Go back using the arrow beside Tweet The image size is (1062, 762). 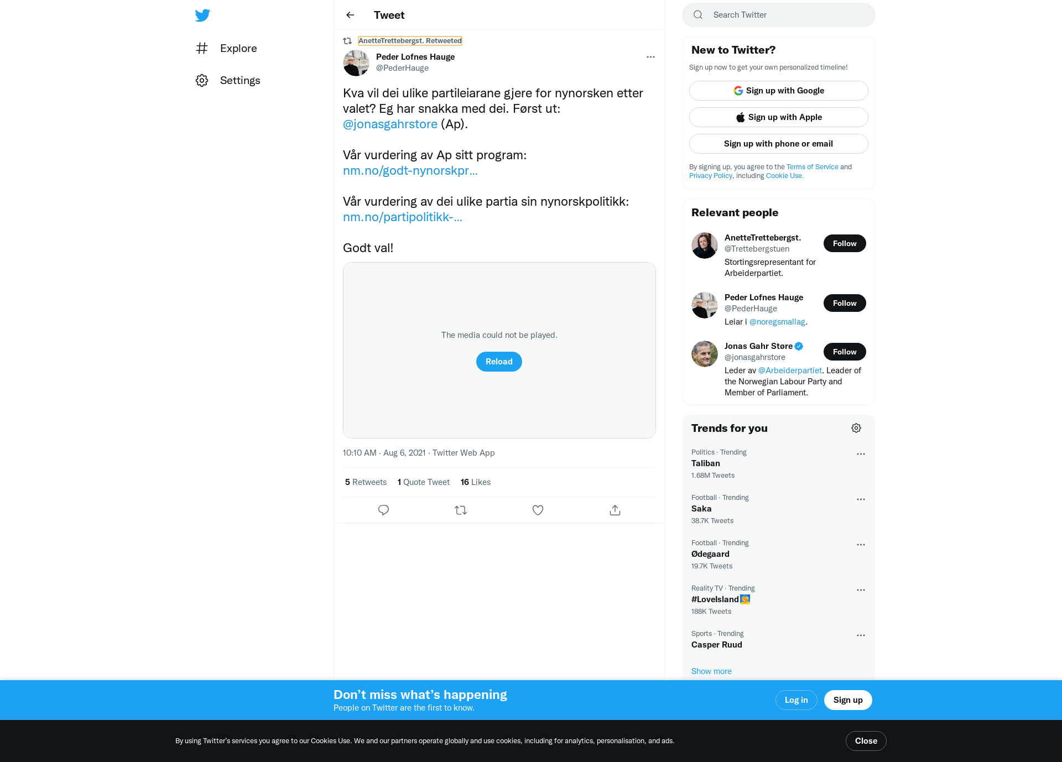tap(350, 15)
